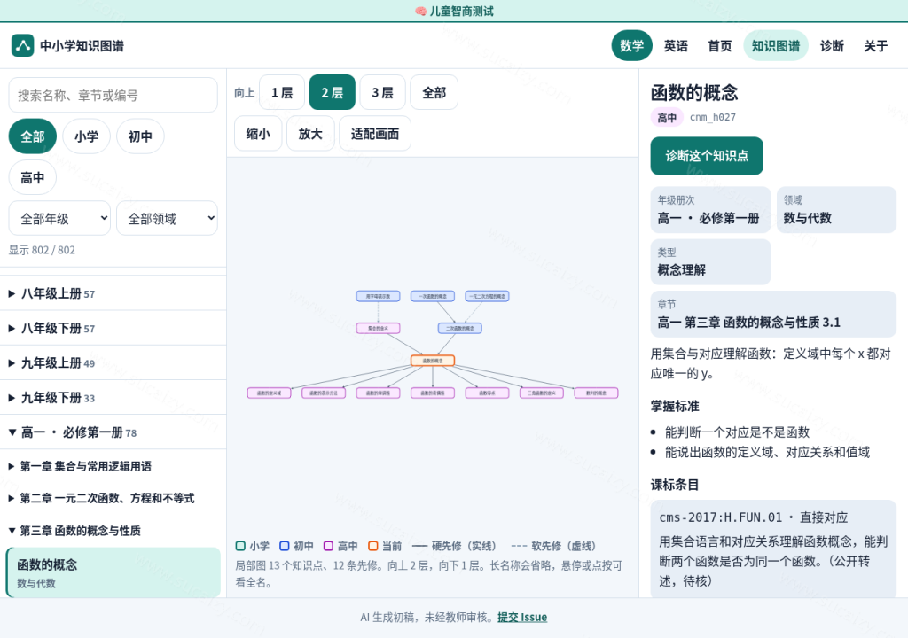Go to the 首页 nav item
908x638 pixels.
pos(720,46)
